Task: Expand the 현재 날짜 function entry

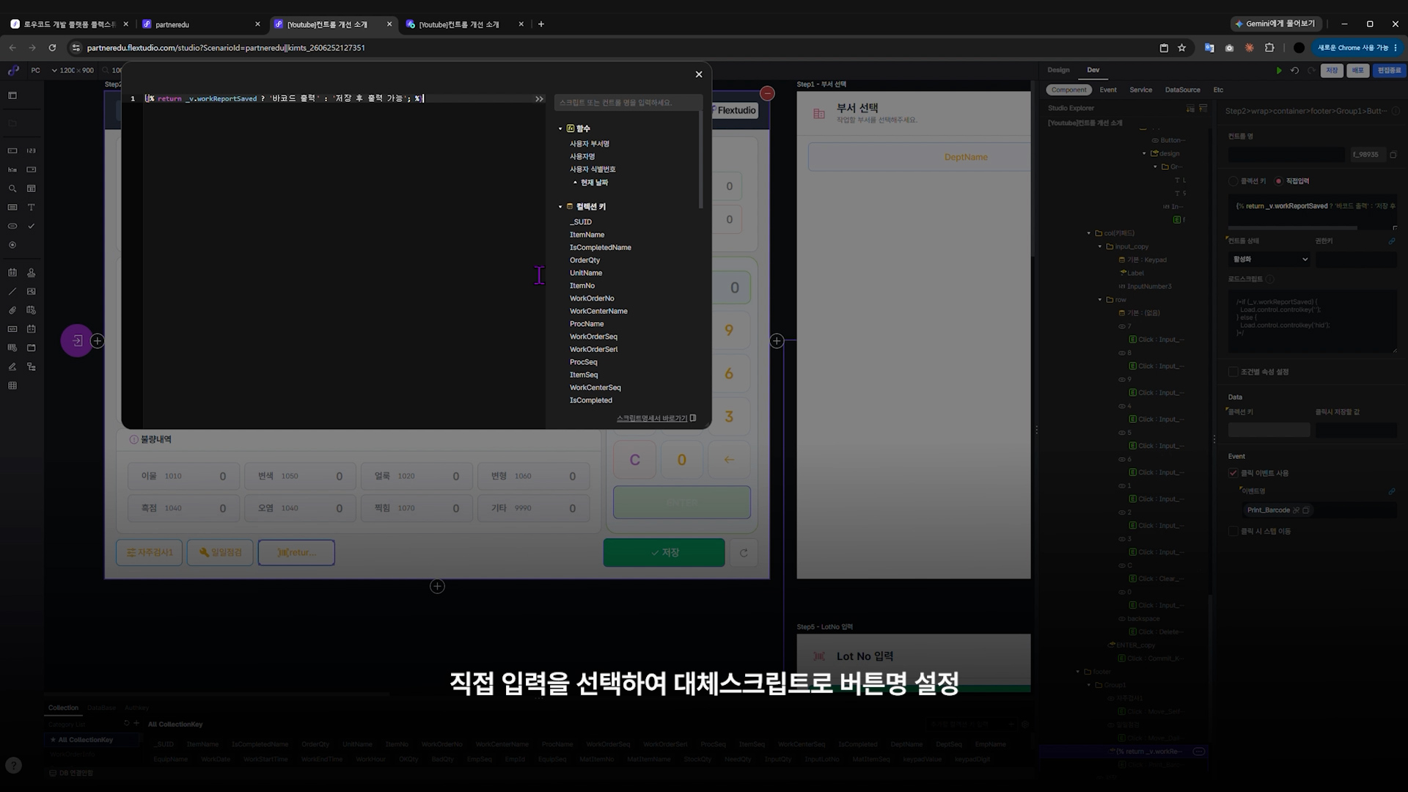Action: (x=575, y=183)
